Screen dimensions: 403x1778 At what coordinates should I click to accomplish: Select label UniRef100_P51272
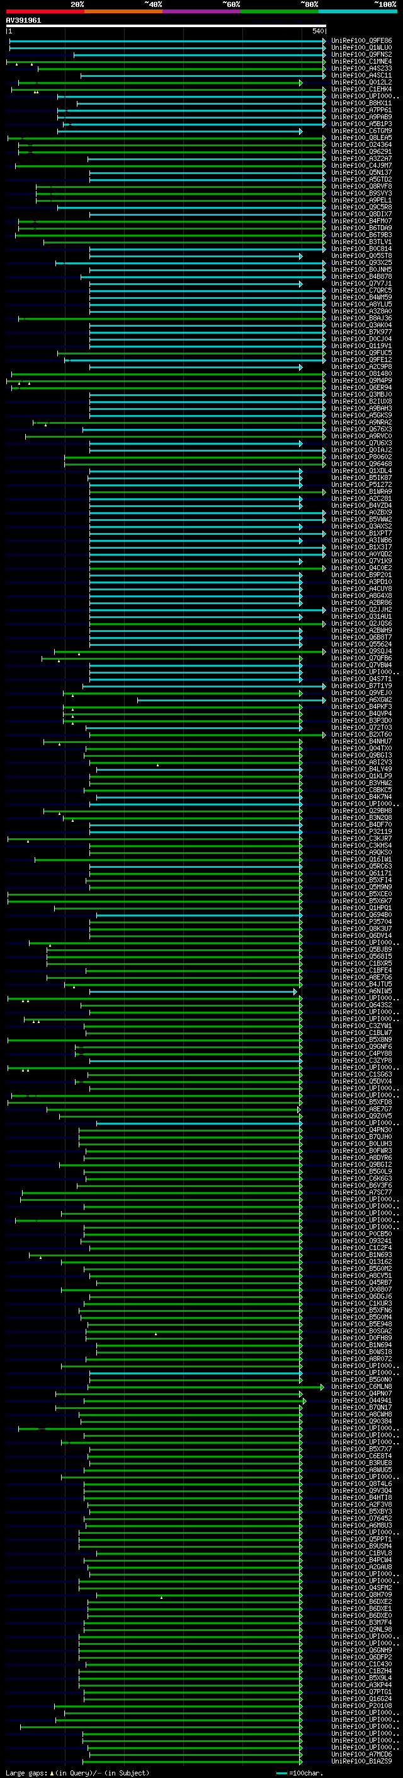tap(361, 484)
